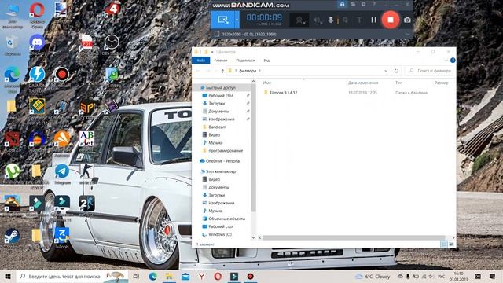Select OneDrive - Personal
The width and height of the screenshot is (503, 283).
(x=223, y=161)
